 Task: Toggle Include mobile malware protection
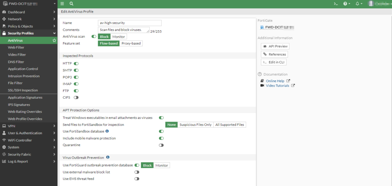161,138
